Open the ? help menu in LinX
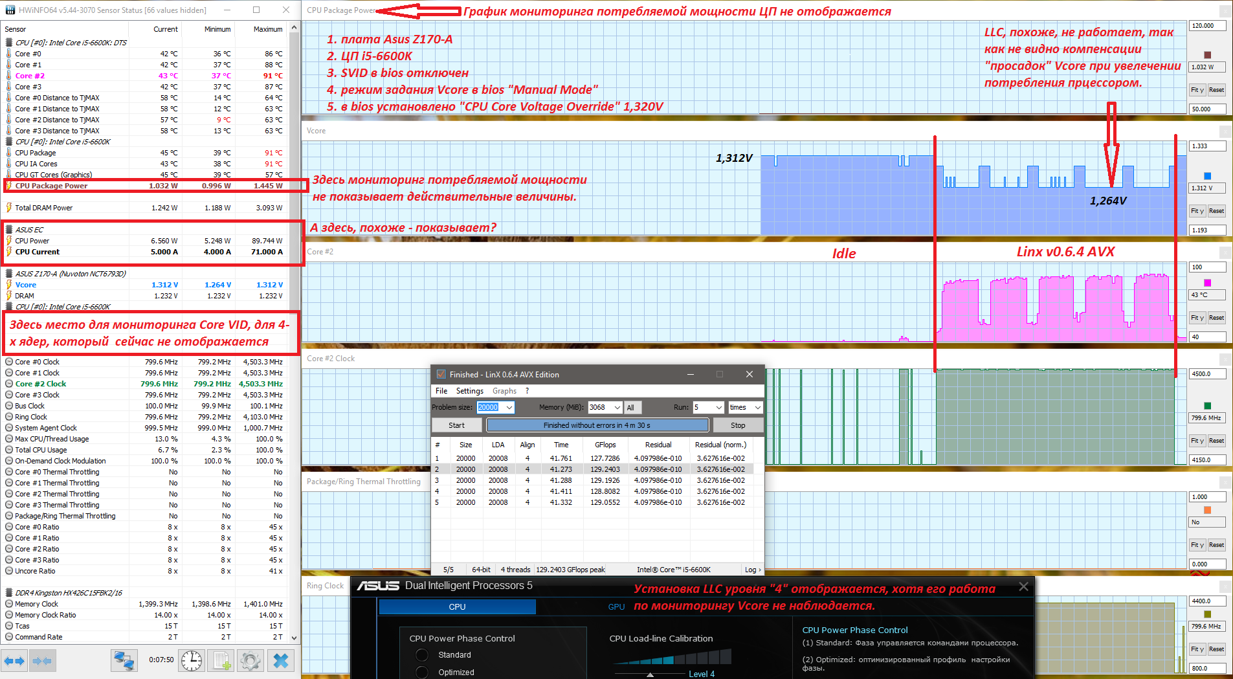This screenshot has width=1233, height=679. pyautogui.click(x=527, y=391)
